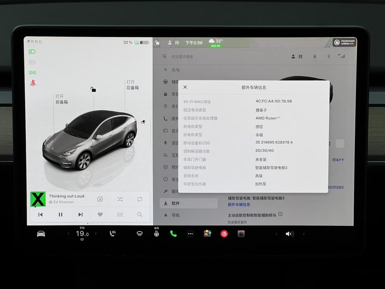This screenshot has height=289, width=385.
Task: Tap the music source icon beside shuffle
Action: click(100, 199)
